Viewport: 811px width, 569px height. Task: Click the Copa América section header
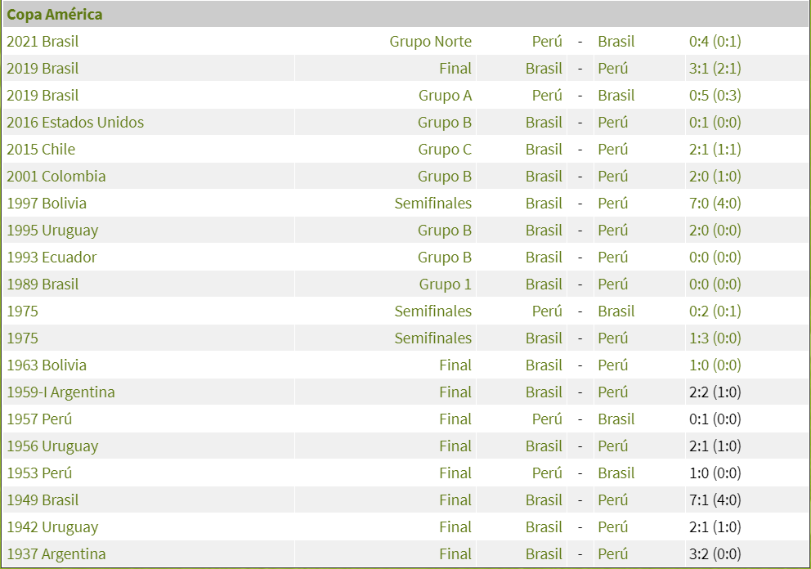click(x=55, y=15)
